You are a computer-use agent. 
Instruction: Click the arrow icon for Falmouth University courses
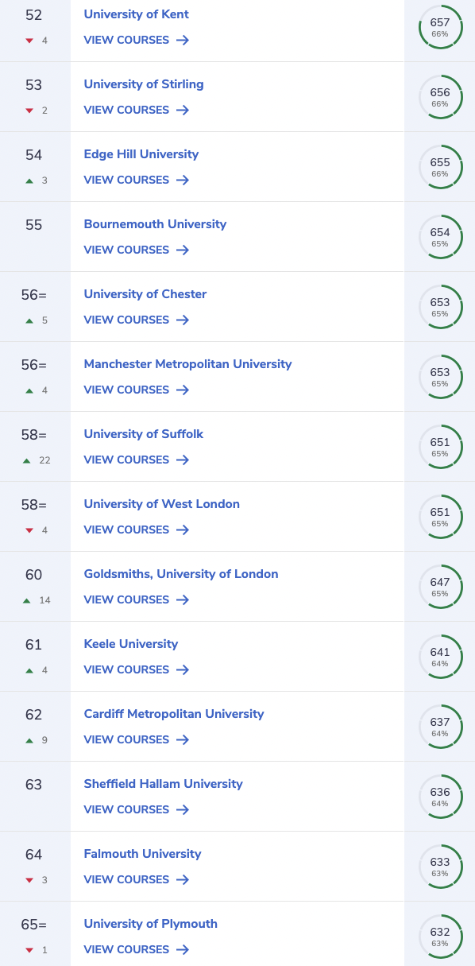click(x=183, y=879)
